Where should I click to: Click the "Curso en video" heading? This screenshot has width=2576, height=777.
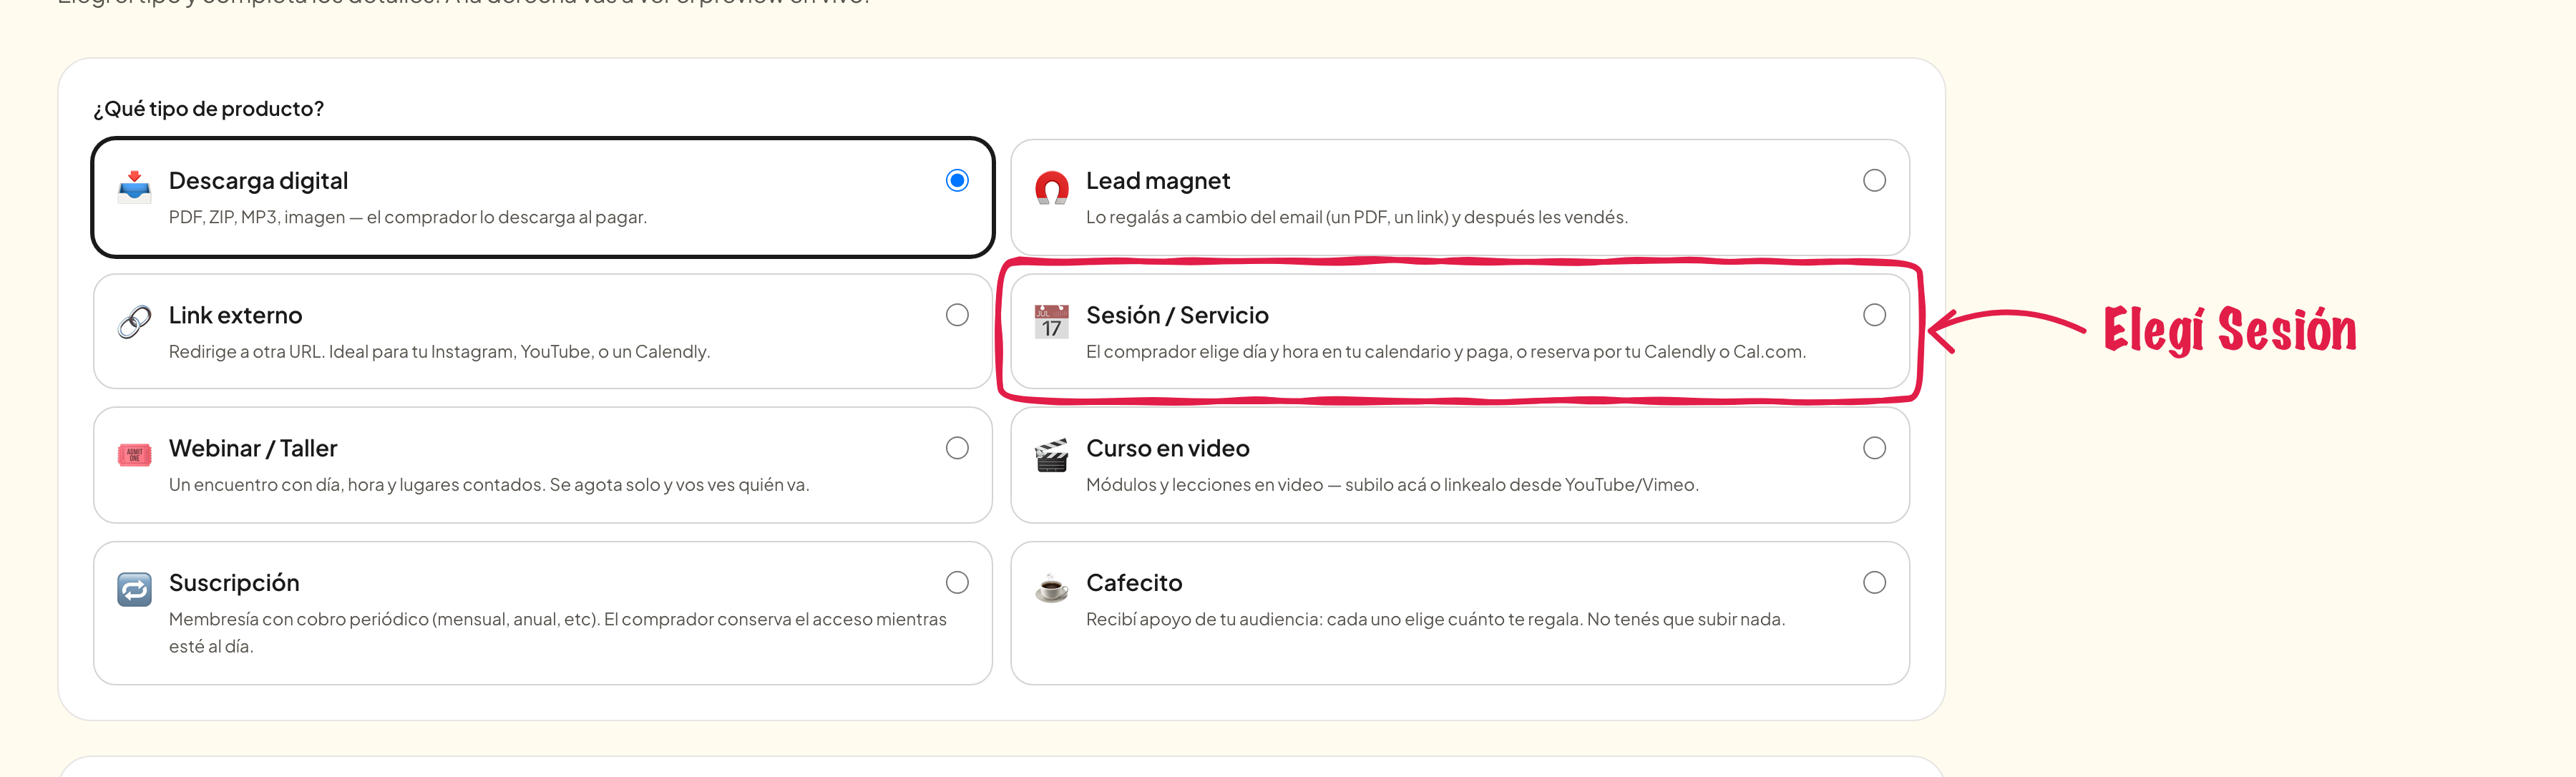[x=1167, y=448]
